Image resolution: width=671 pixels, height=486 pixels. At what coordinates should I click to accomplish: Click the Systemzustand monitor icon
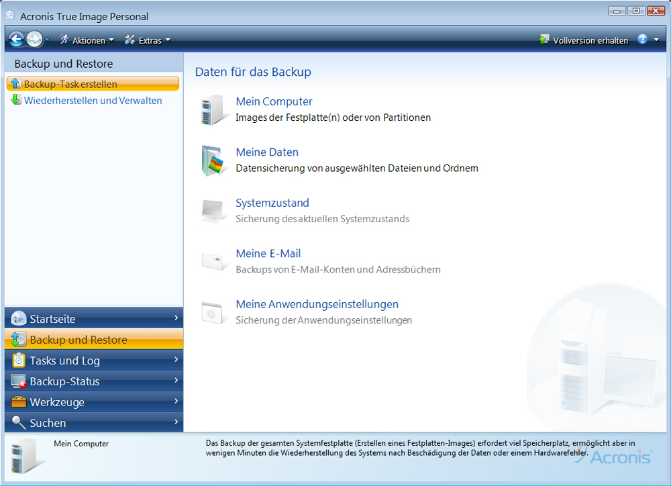(x=213, y=211)
